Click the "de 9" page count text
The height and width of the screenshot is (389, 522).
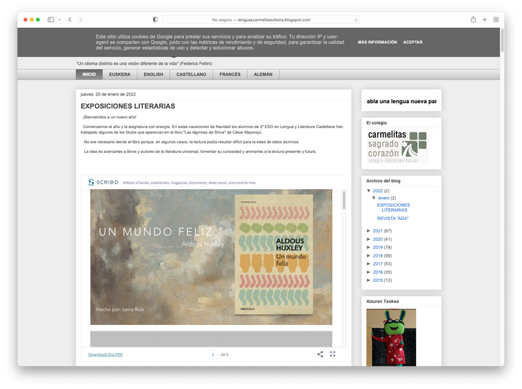pos(224,355)
